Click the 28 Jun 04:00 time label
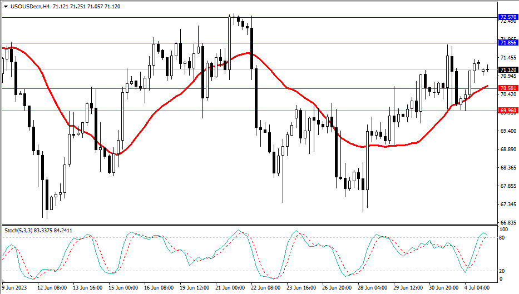Image resolution: width=519 pixels, height=294 pixels. tap(373, 288)
